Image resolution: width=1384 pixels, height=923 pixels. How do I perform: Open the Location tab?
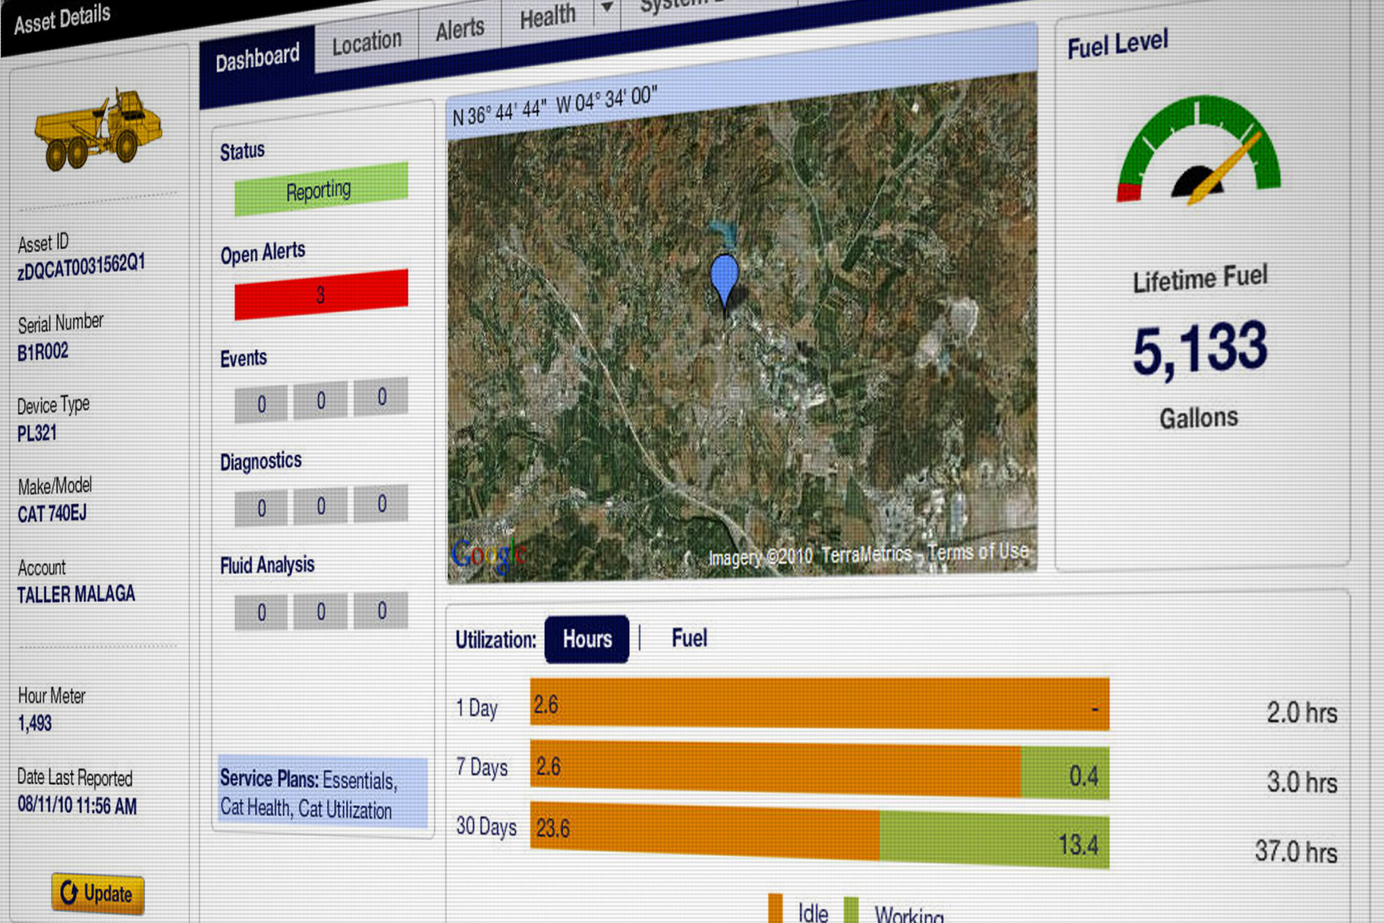[x=367, y=43]
